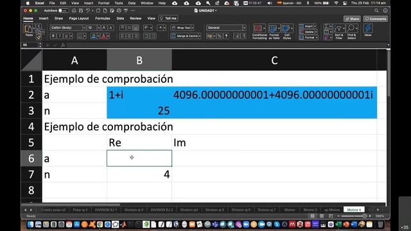Image resolution: width=411 pixels, height=231 pixels.
Task: Open Format as Table gallery
Action: coord(274,31)
